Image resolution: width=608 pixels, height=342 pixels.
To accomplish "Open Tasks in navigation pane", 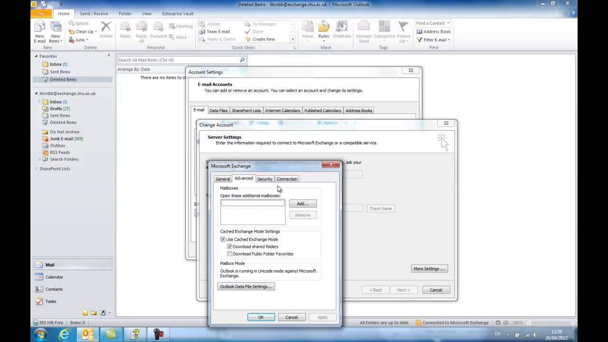I will click(73, 301).
